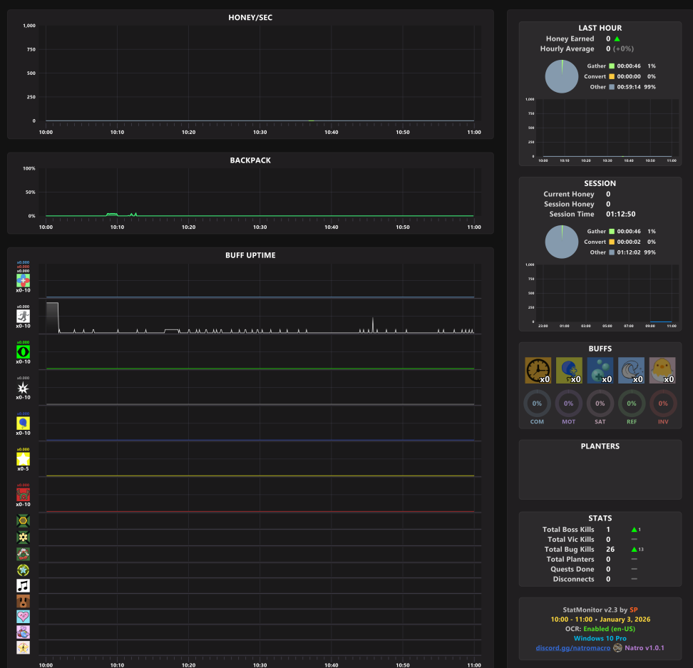Click the INV 0% circular gauge

coord(663,404)
